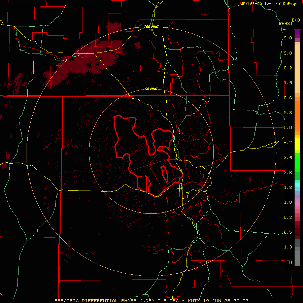Image resolution: width=303 pixels, height=303 pixels.
Task: Pick the orange color bar segment
Action: (297, 116)
